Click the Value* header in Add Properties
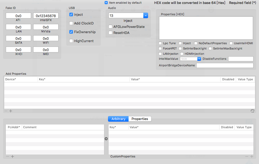259x164 pixels. pos(175,79)
